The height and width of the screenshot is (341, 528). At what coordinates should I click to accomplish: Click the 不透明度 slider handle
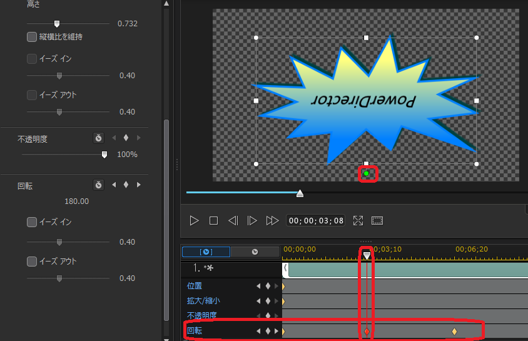pos(104,155)
